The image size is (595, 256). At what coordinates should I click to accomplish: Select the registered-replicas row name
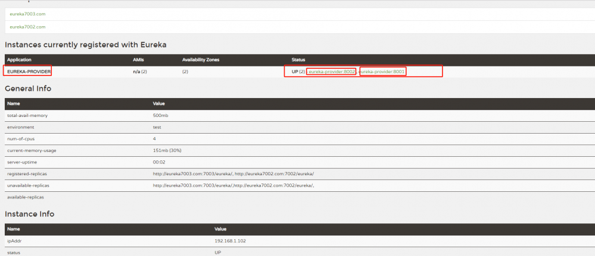pyautogui.click(x=27, y=174)
